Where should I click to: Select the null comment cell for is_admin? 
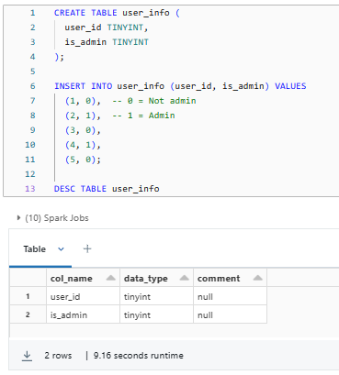[230, 314]
